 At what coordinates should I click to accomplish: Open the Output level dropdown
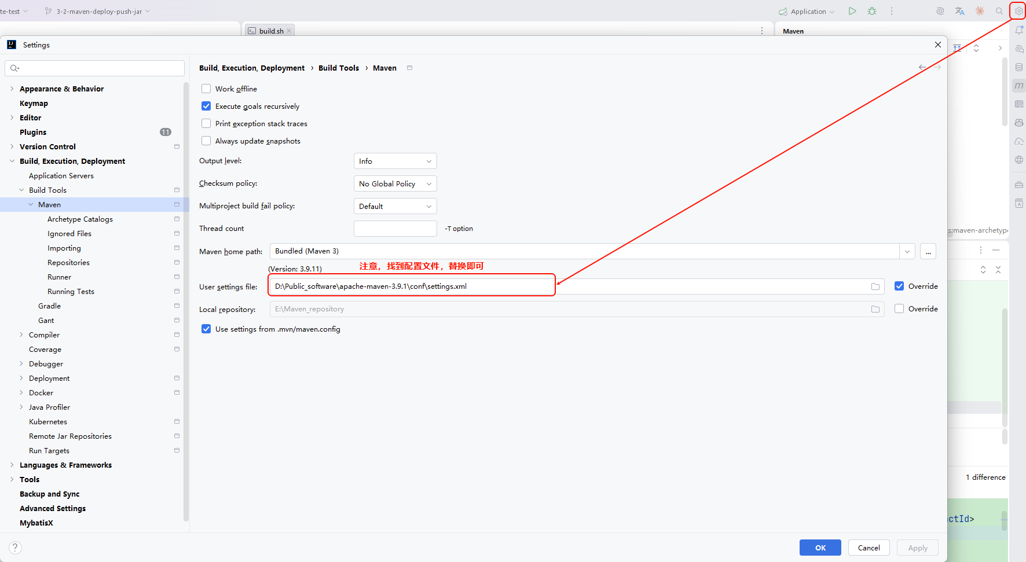tap(395, 161)
